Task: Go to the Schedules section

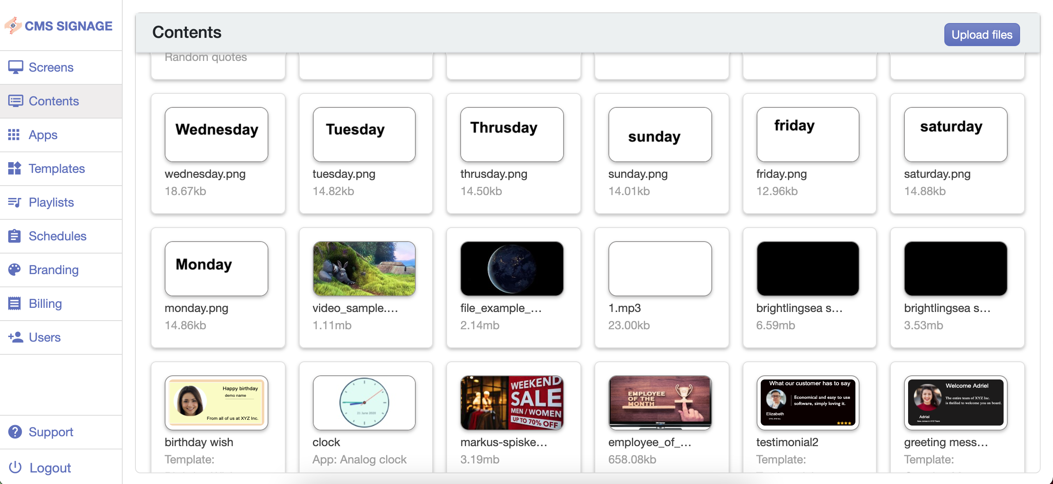Action: click(57, 236)
